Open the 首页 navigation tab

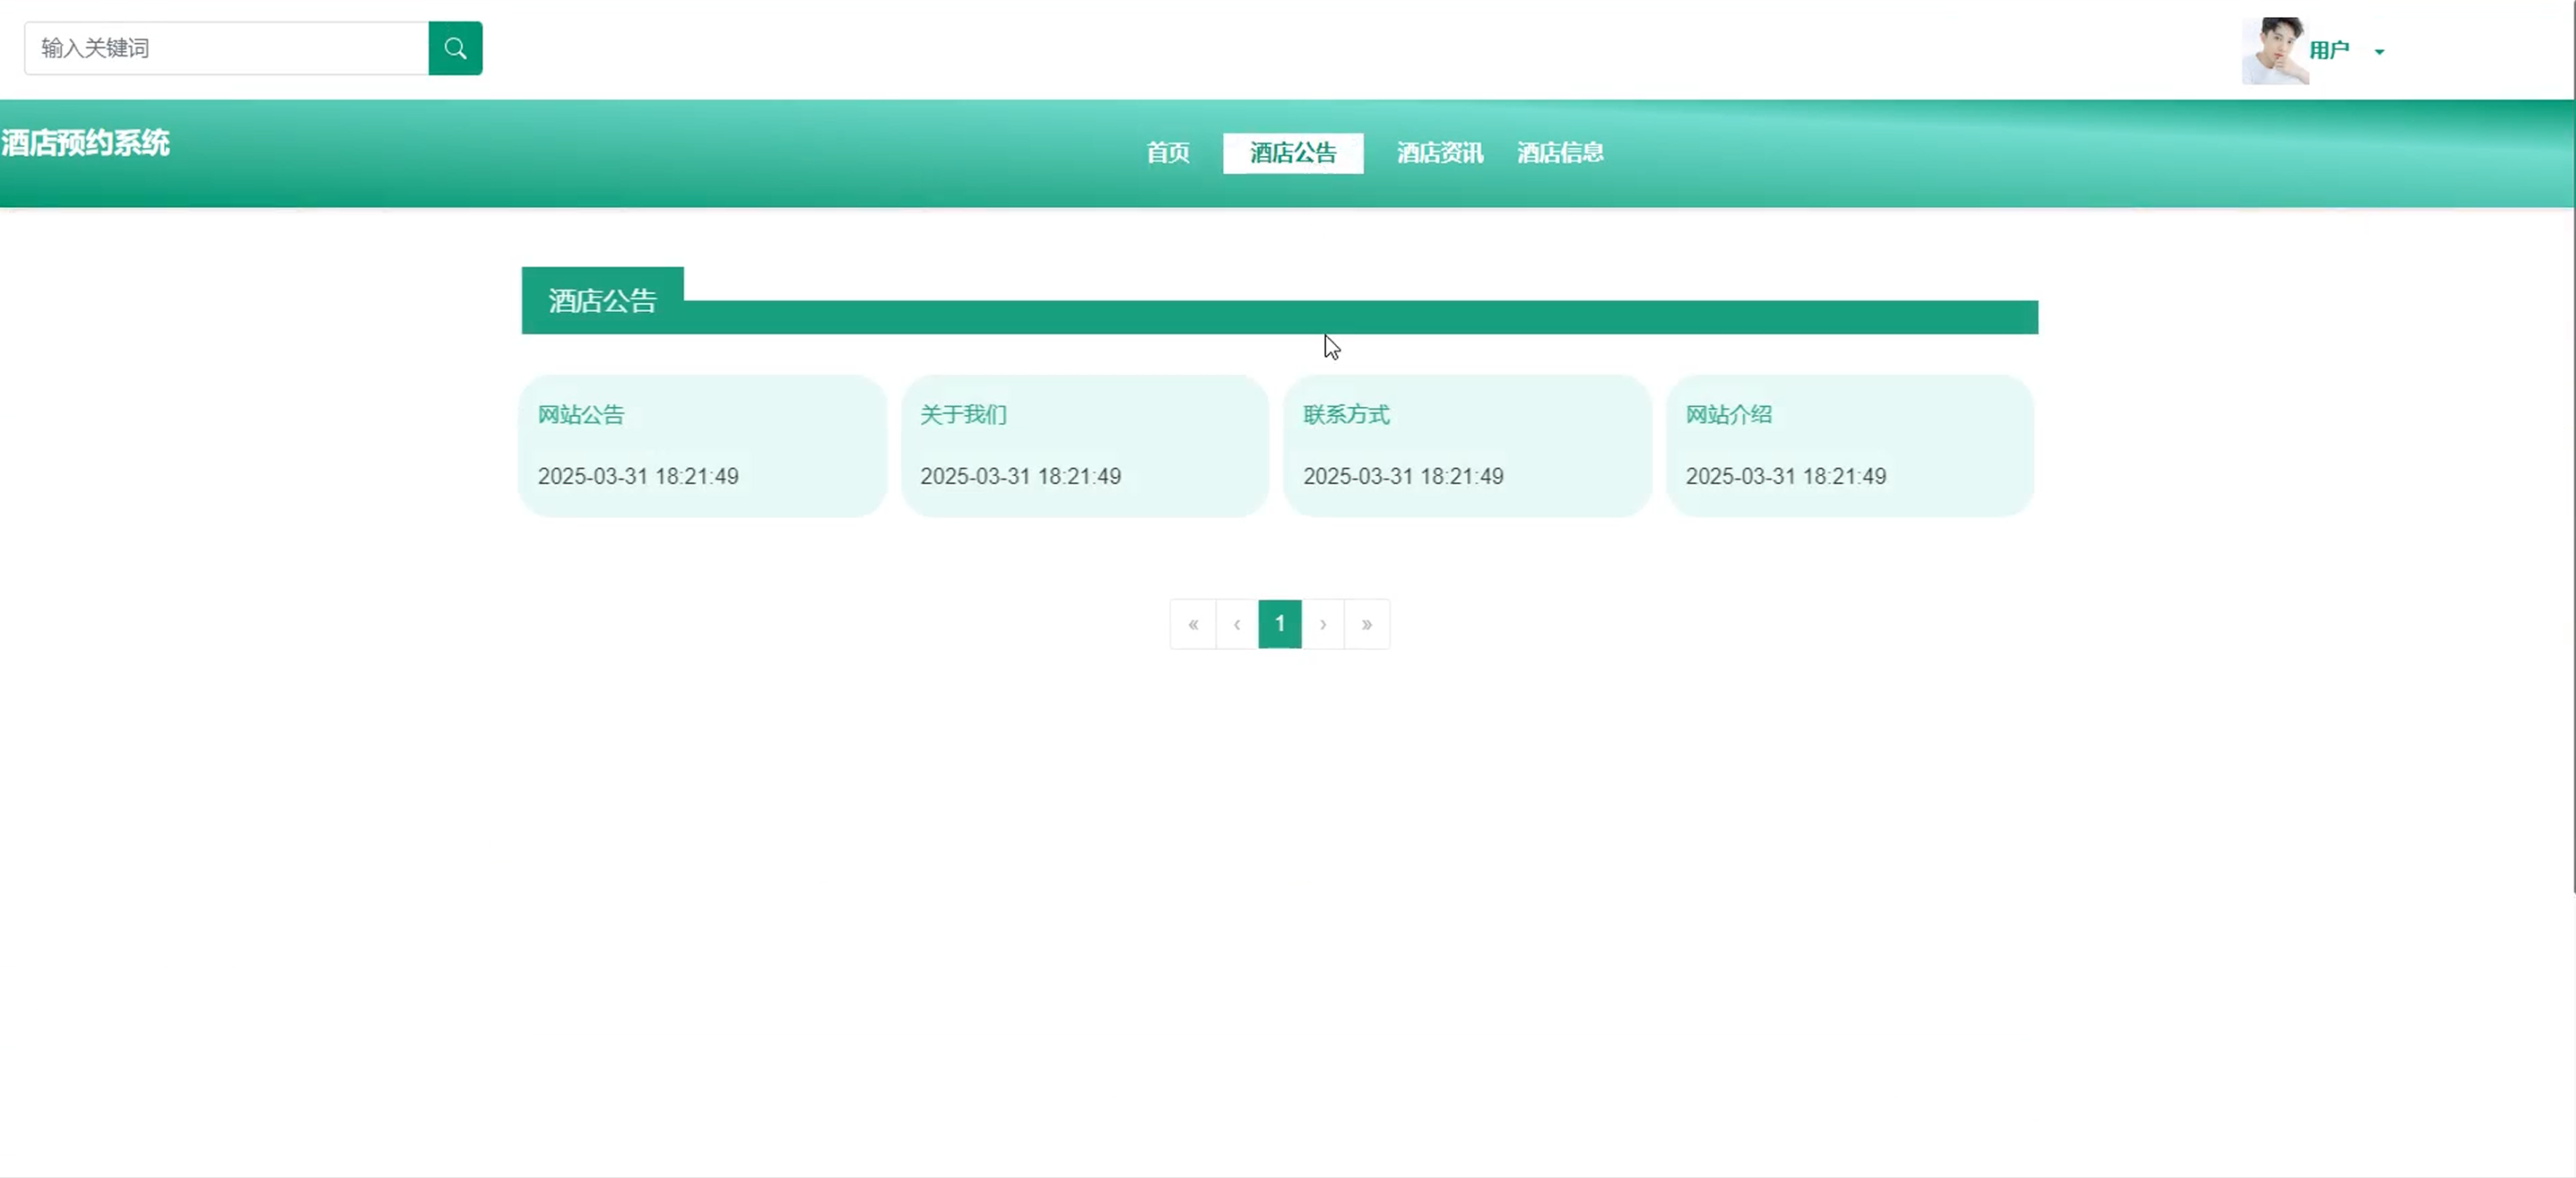[1167, 153]
